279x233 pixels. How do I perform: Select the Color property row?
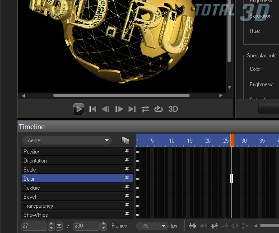(77, 179)
